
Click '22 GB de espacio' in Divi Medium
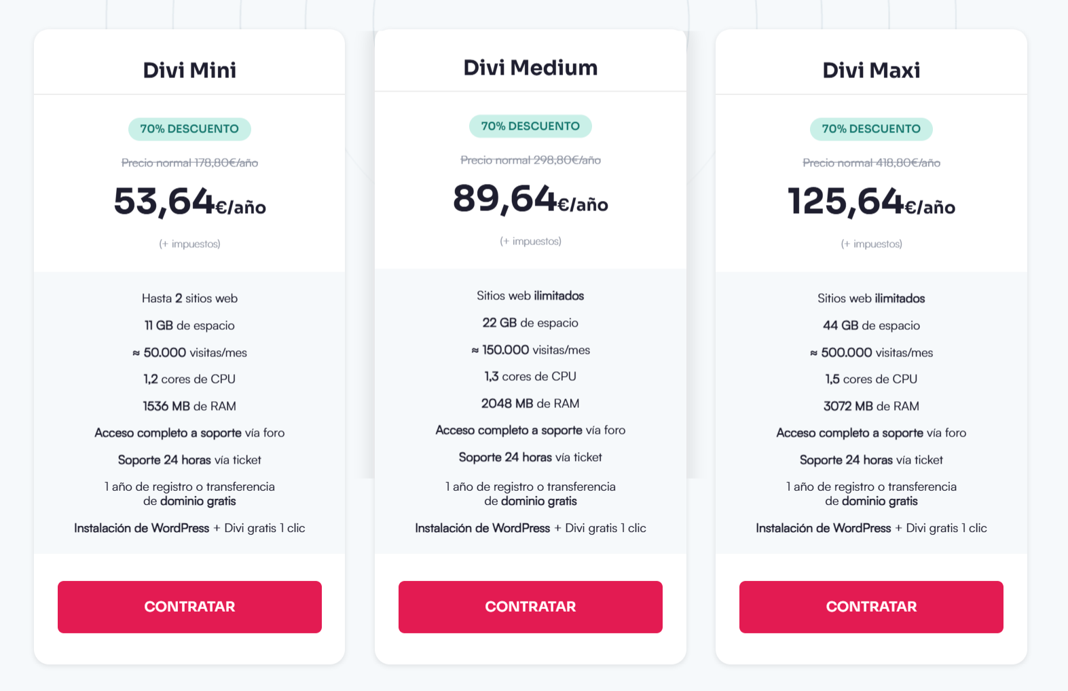(530, 323)
